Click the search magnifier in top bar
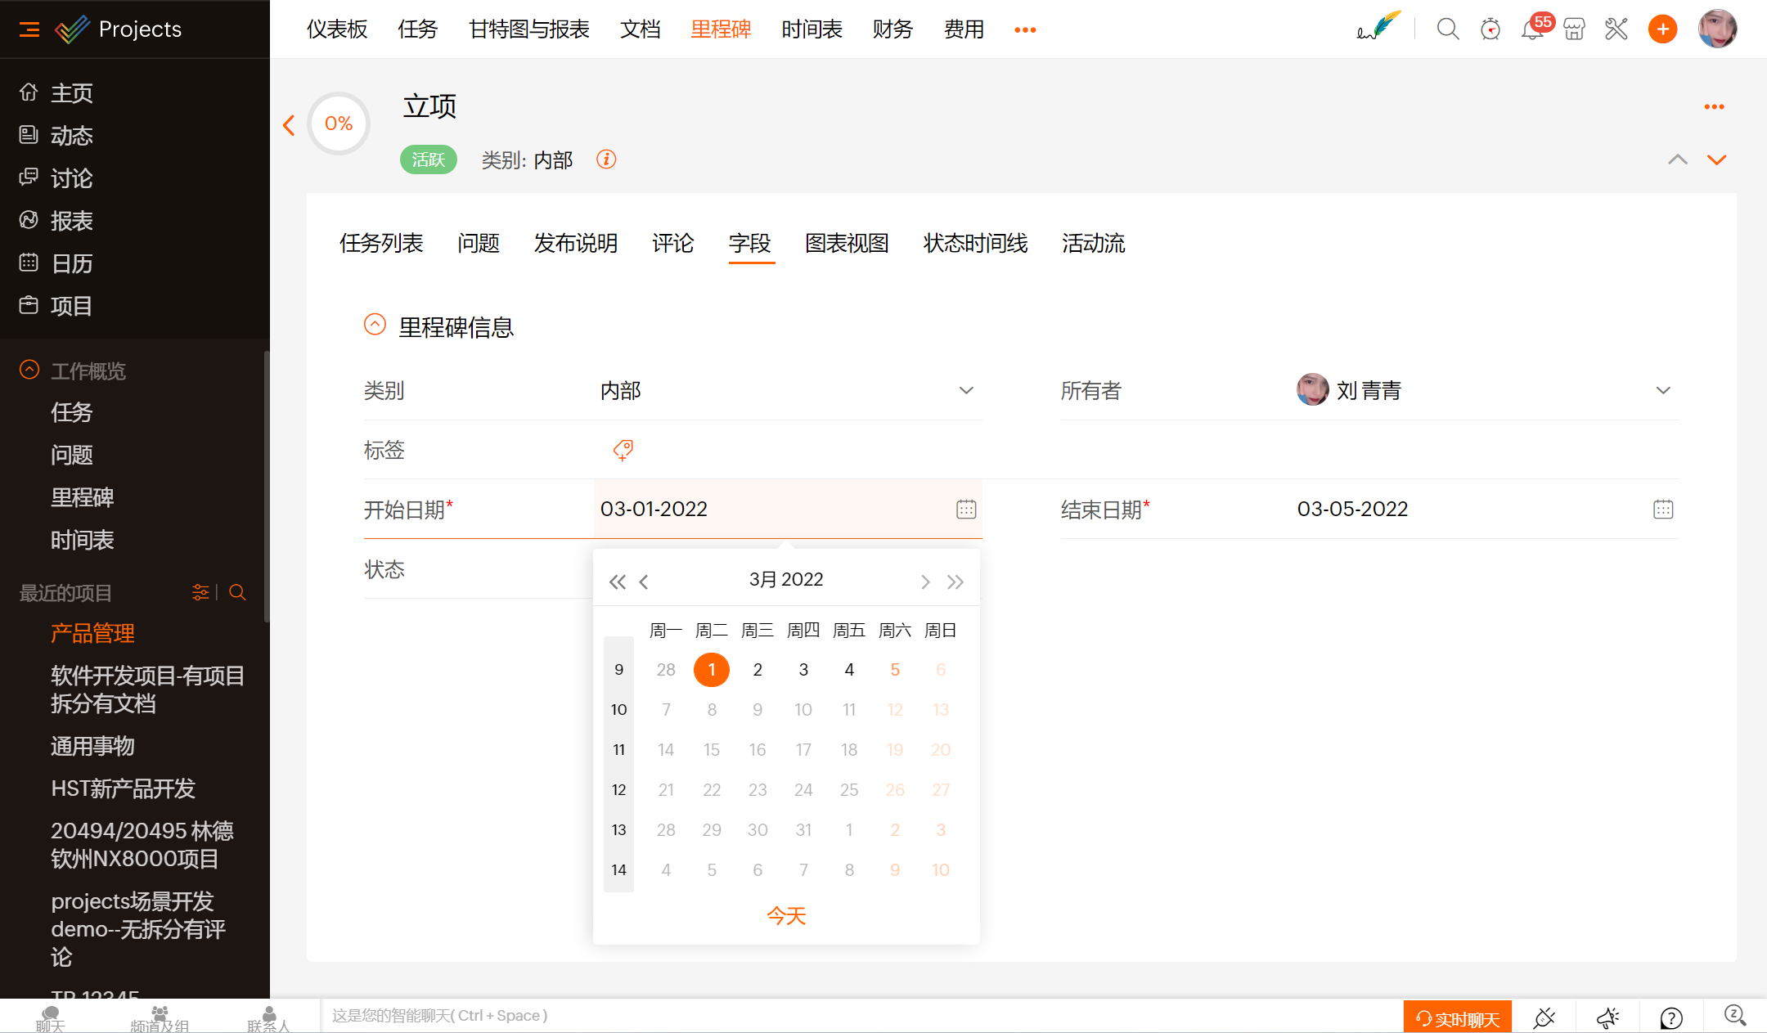This screenshot has width=1767, height=1033. point(1447,30)
